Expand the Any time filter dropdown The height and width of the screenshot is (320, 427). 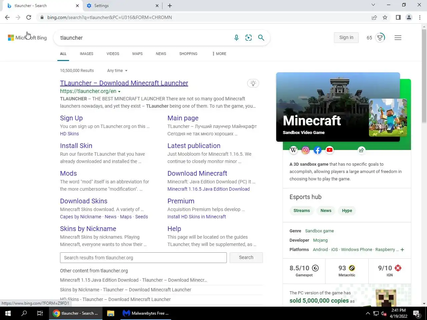(x=117, y=71)
